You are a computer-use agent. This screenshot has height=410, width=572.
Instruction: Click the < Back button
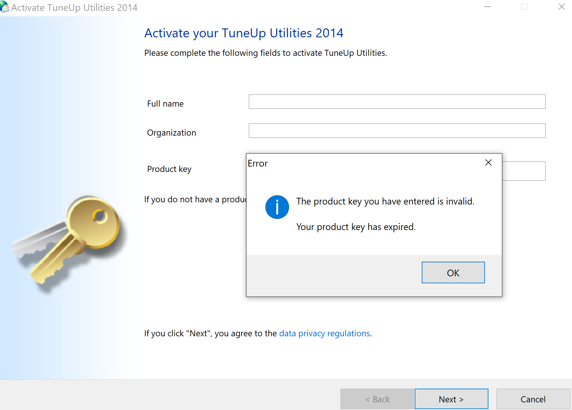(x=377, y=399)
